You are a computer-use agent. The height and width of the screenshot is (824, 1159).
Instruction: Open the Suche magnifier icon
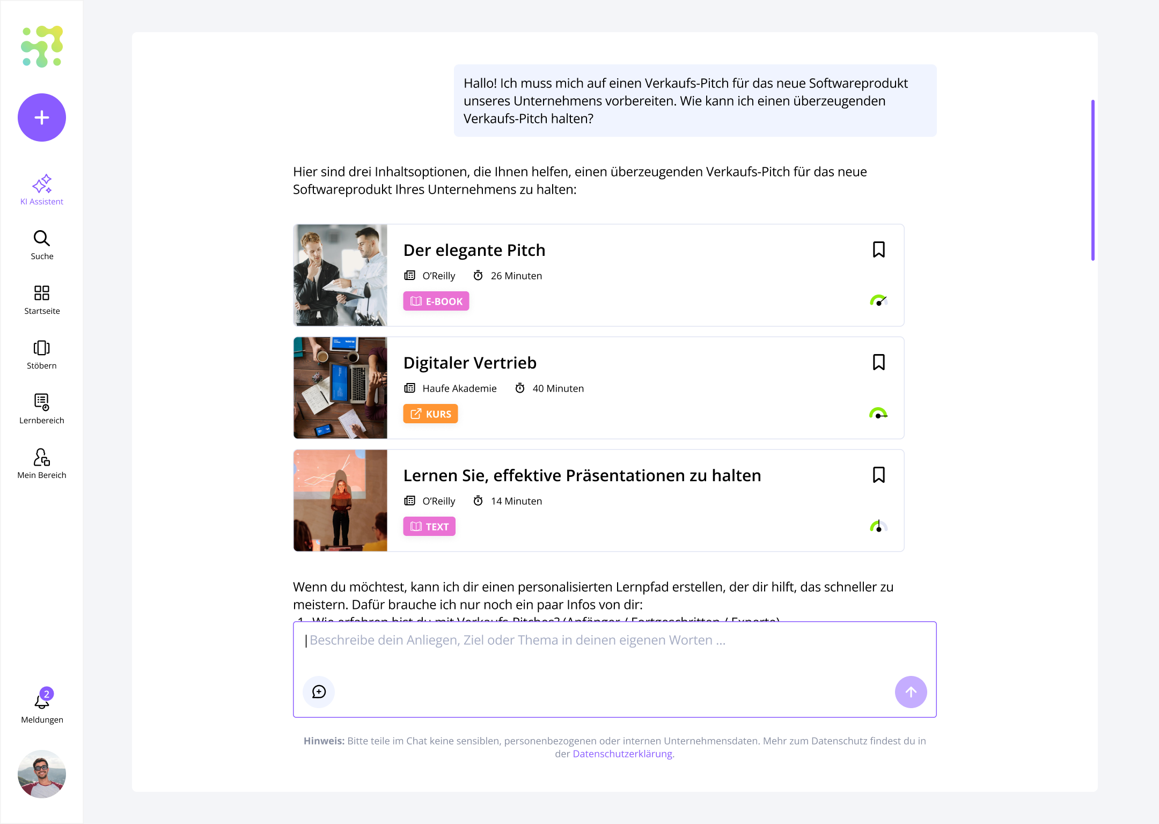(x=42, y=238)
